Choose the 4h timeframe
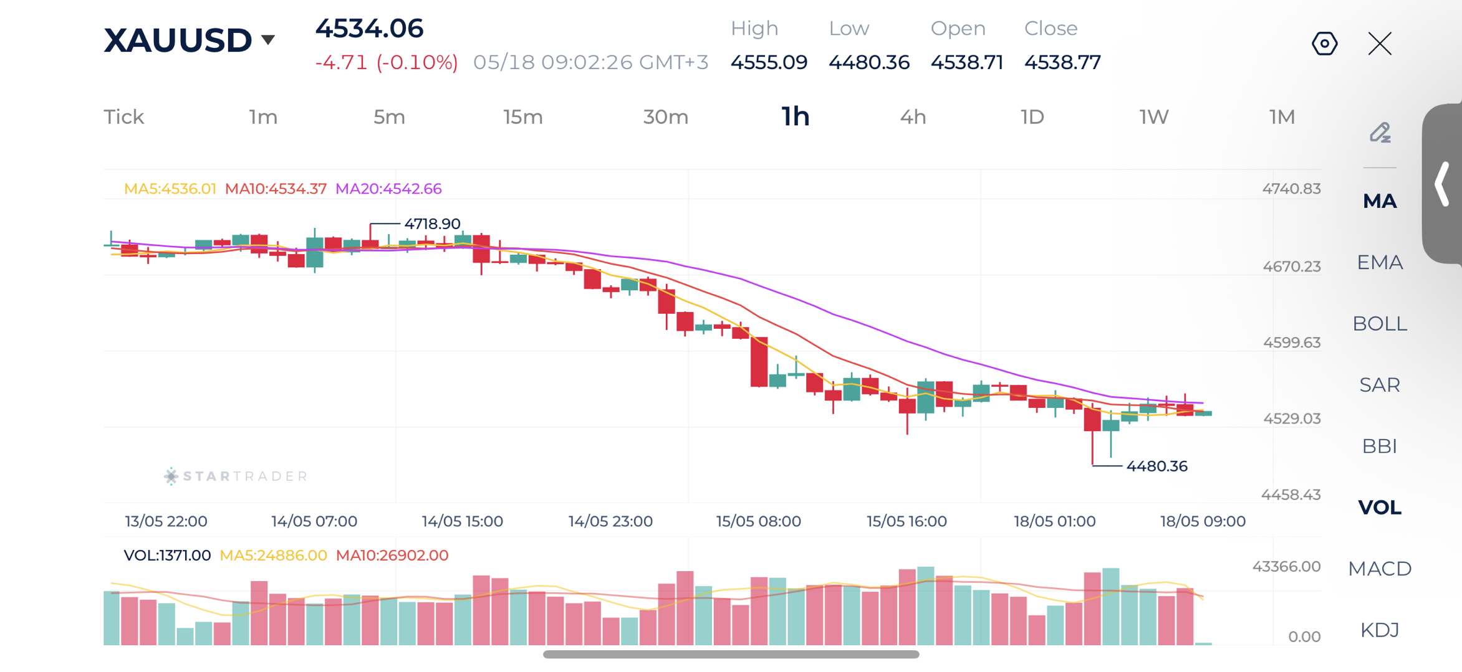The image size is (1462, 672). click(913, 117)
